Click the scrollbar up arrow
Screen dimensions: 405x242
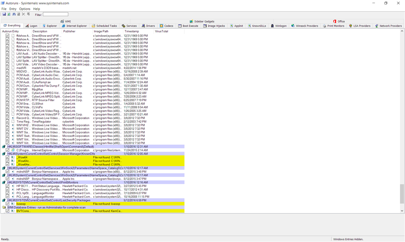tap(402, 31)
